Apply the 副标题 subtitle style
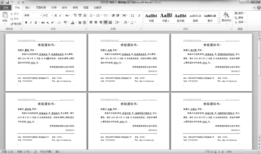This screenshot has width=261, height=154. click(x=181, y=17)
